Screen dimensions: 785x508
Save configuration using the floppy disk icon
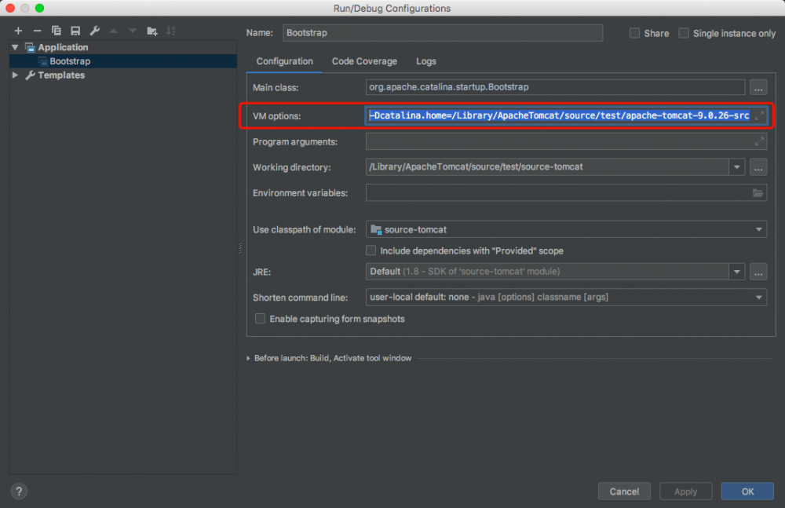click(75, 31)
